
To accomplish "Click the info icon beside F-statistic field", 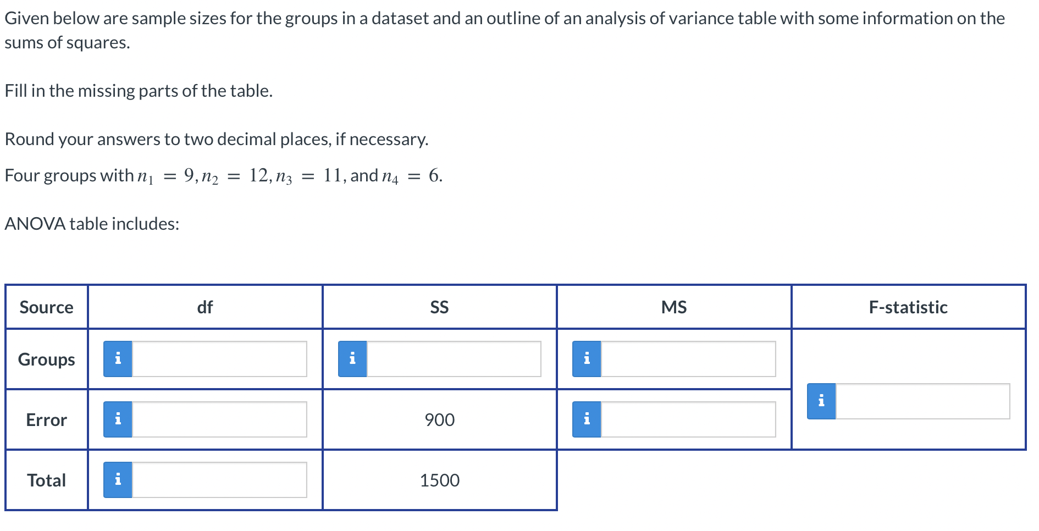I will pos(821,400).
